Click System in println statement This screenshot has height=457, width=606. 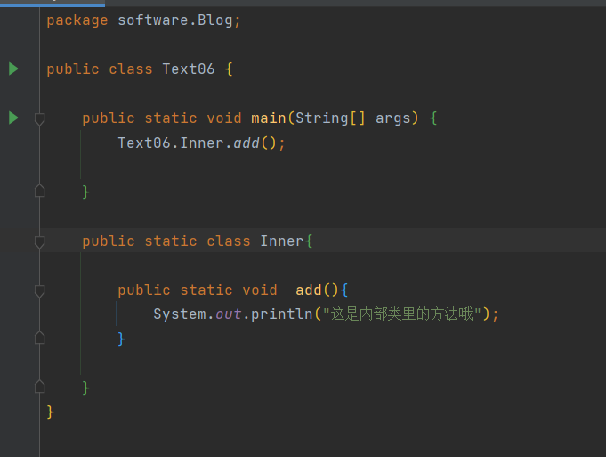pos(180,314)
